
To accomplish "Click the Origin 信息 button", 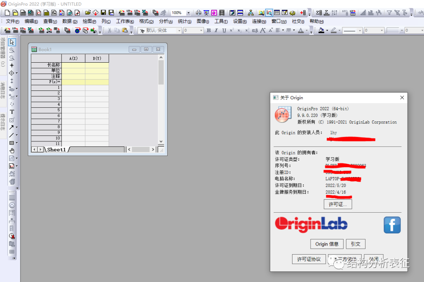I will pos(327,244).
